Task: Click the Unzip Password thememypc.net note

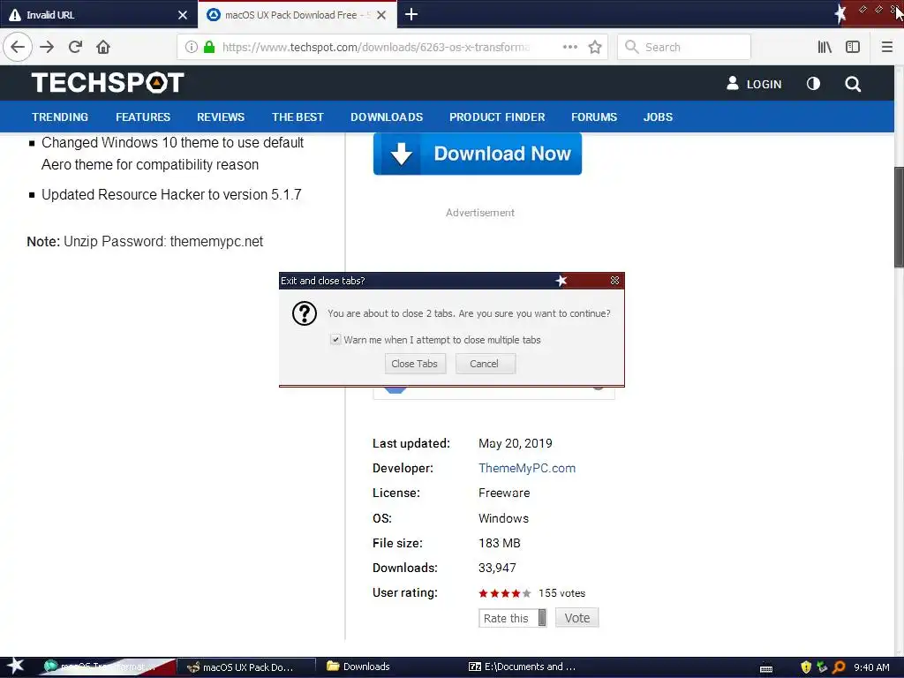Action: [x=145, y=242]
